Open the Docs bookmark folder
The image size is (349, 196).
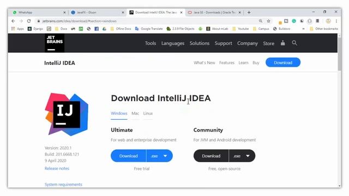click(x=61, y=29)
